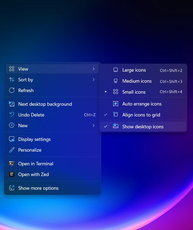Click the Display settings monitor icon
Image resolution: width=193 pixels, height=230 pixels.
[12, 139]
